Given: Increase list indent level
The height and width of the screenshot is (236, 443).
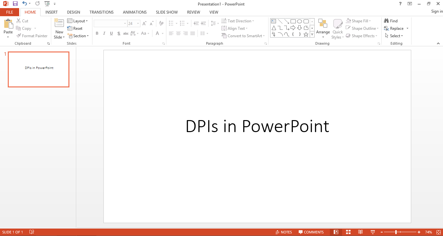Looking at the screenshot, I should point(203,24).
